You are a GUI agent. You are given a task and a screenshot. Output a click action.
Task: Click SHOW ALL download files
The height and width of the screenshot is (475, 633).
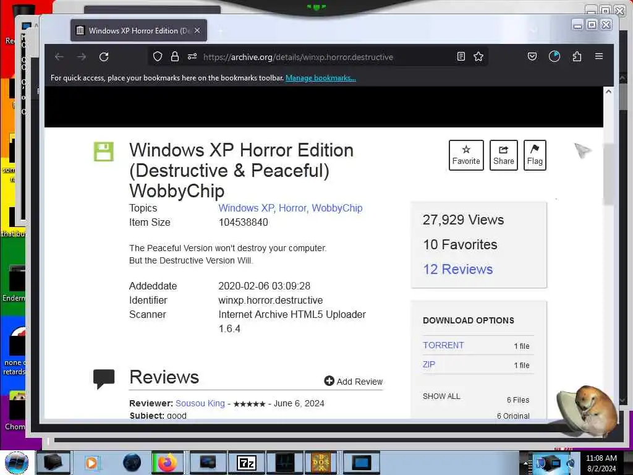tap(441, 396)
